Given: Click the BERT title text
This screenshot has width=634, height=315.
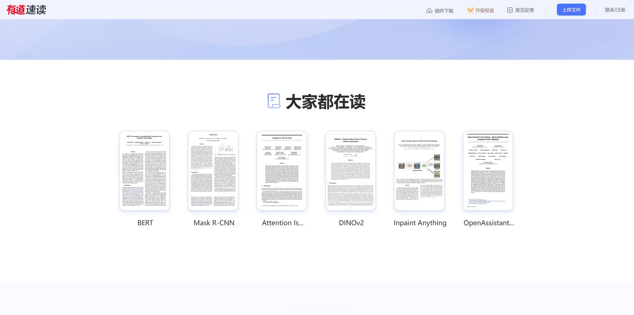Looking at the screenshot, I should (145, 223).
